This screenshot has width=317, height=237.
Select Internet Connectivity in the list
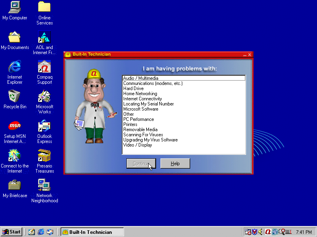click(184, 99)
